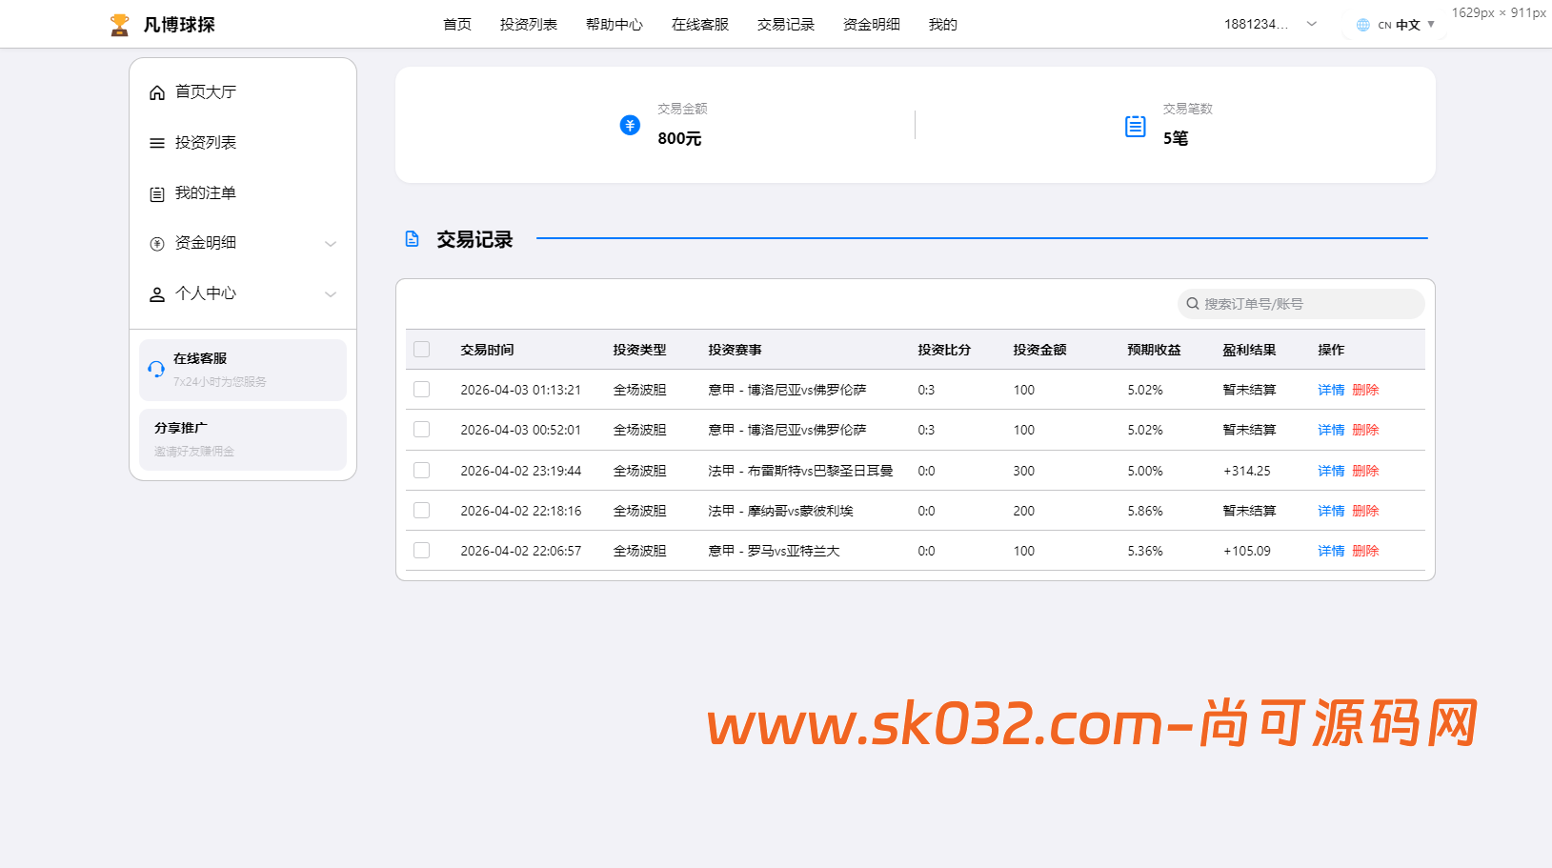Switch to 资金明细 in top navigation
Screen dimensions: 1552x868
870,24
